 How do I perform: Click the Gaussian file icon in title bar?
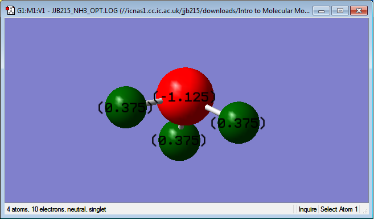[x=10, y=10]
